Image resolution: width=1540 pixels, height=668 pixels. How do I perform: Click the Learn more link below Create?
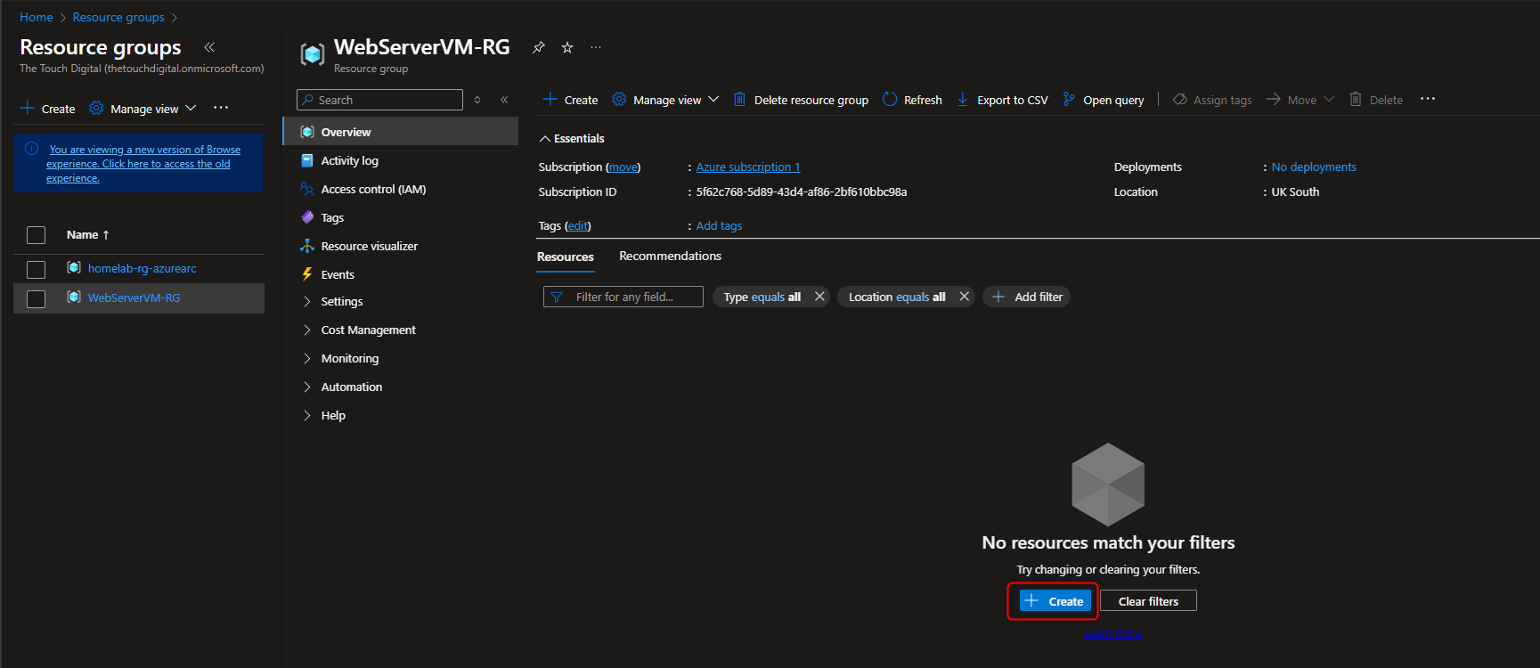(x=1112, y=633)
